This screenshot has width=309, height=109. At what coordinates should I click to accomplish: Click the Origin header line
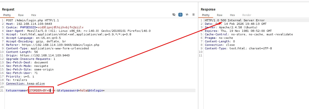38,55
